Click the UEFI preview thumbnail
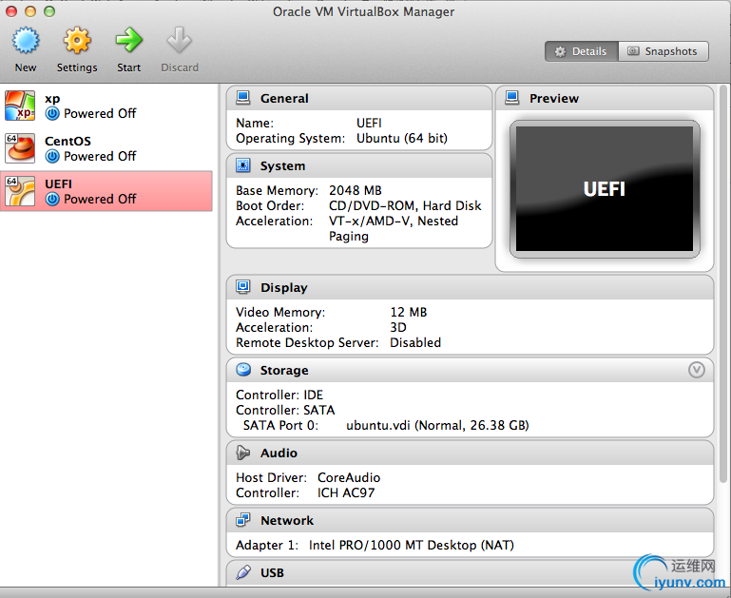This screenshot has width=731, height=598. pyautogui.click(x=605, y=189)
